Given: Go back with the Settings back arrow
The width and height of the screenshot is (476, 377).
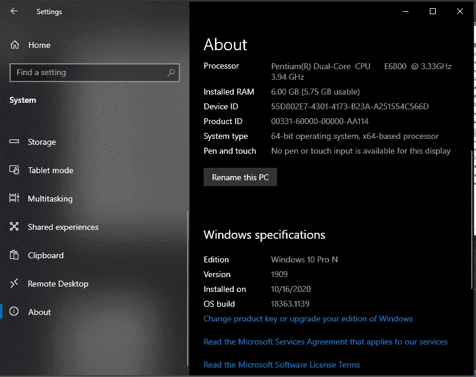Looking at the screenshot, I should pos(14,11).
